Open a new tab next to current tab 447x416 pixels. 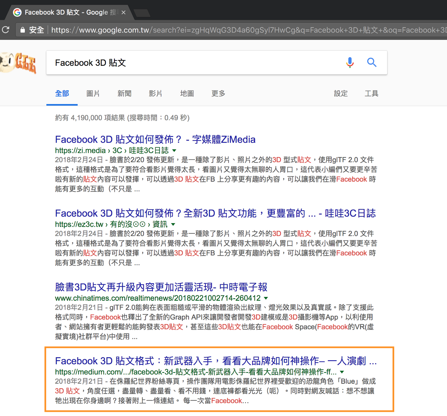tap(142, 13)
